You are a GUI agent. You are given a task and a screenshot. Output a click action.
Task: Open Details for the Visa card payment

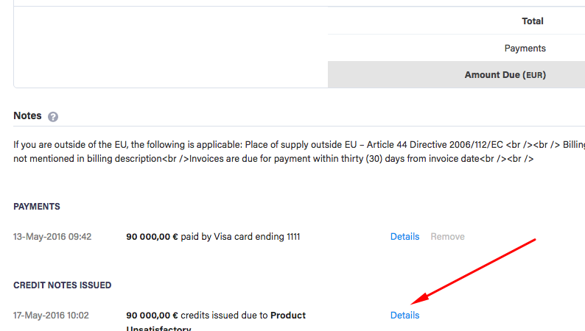[404, 236]
